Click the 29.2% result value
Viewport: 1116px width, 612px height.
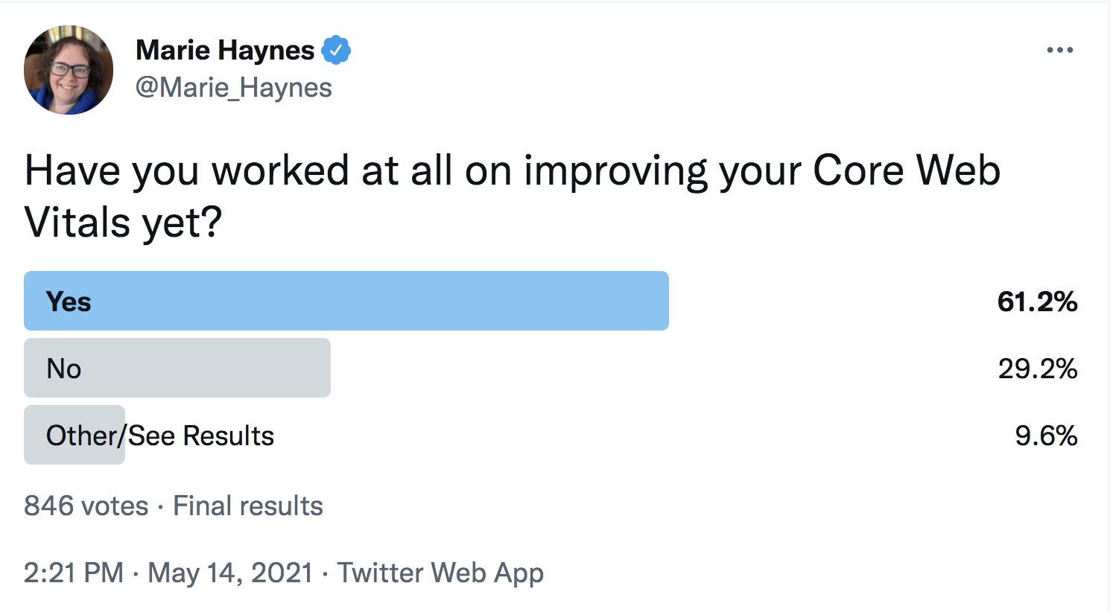tap(1038, 369)
